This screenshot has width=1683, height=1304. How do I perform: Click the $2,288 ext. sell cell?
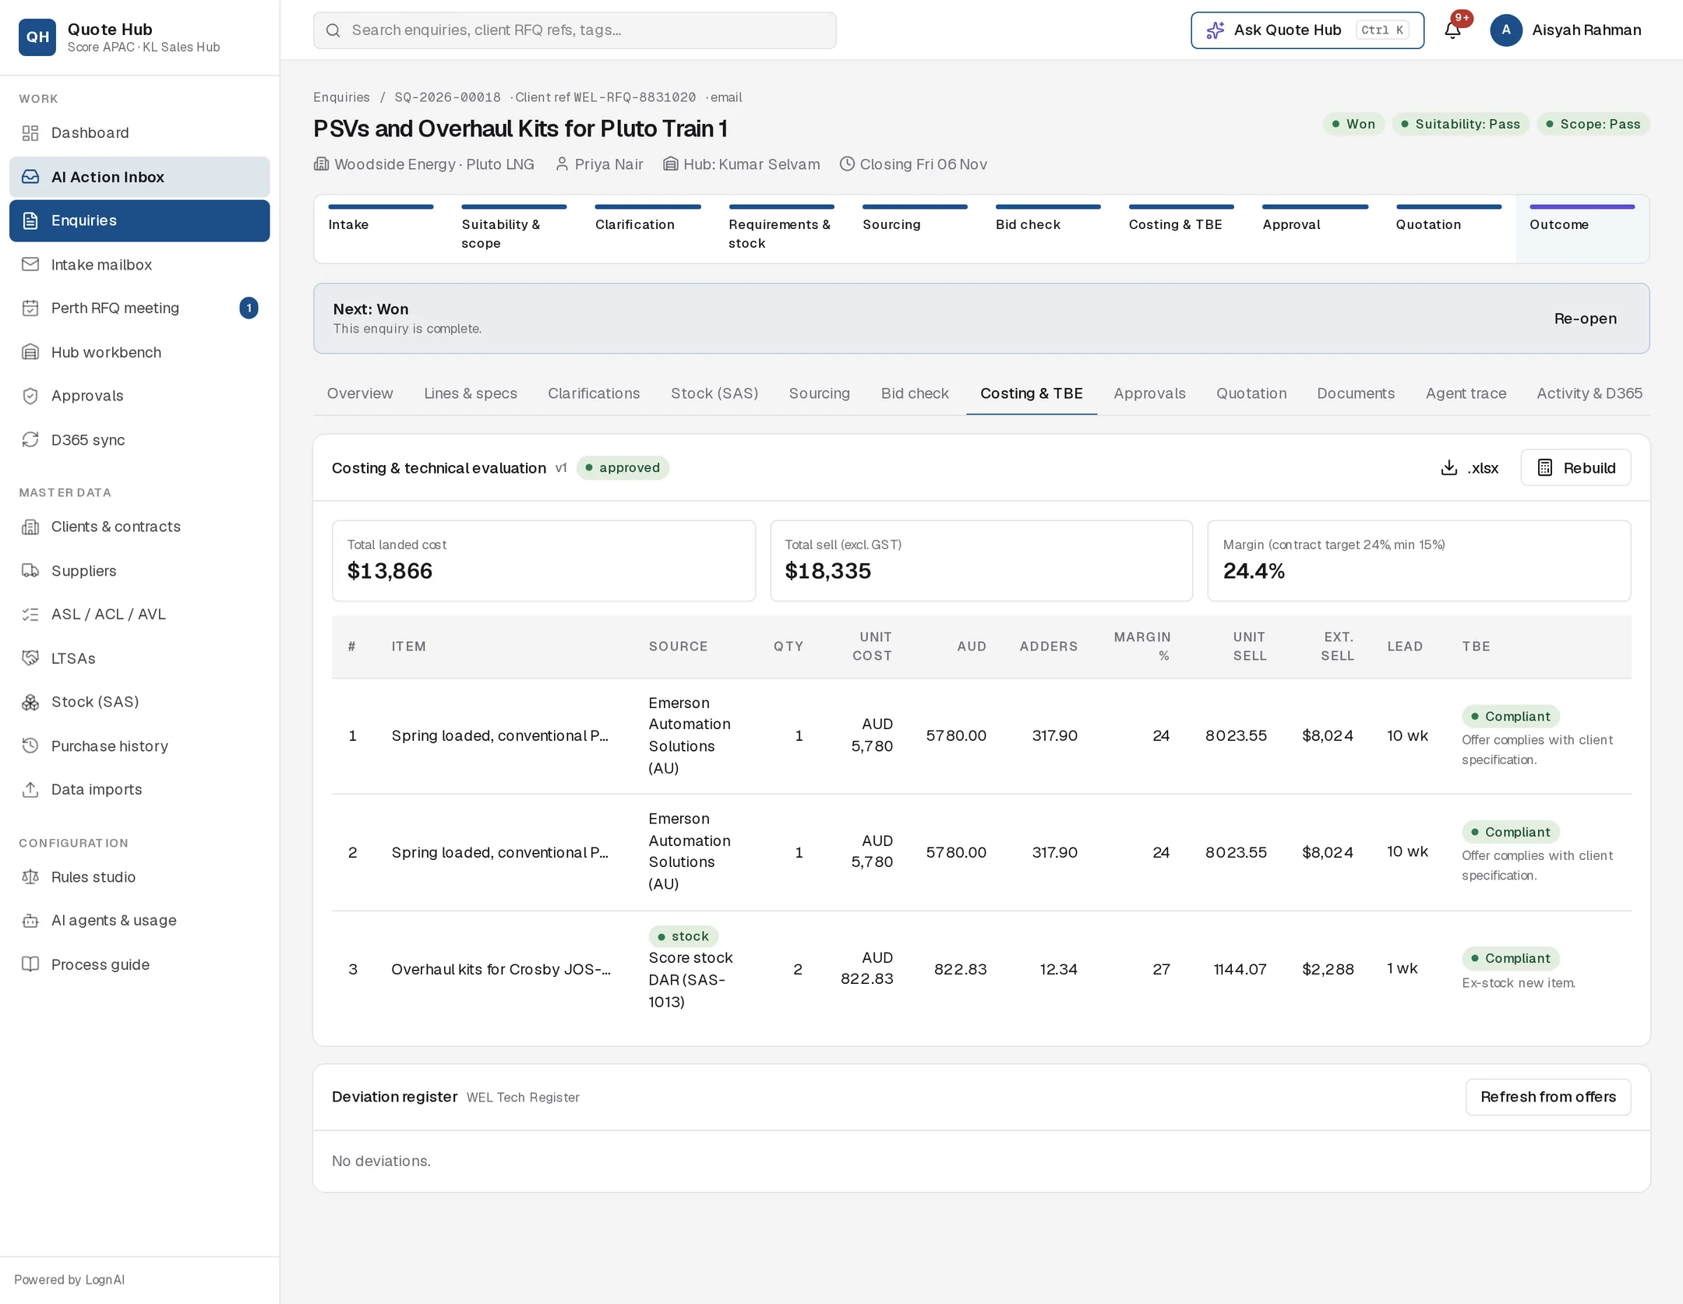pos(1328,969)
